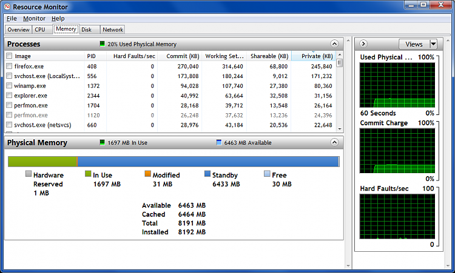
Task: Click the Used Physical Memory graph
Action: click(x=397, y=85)
